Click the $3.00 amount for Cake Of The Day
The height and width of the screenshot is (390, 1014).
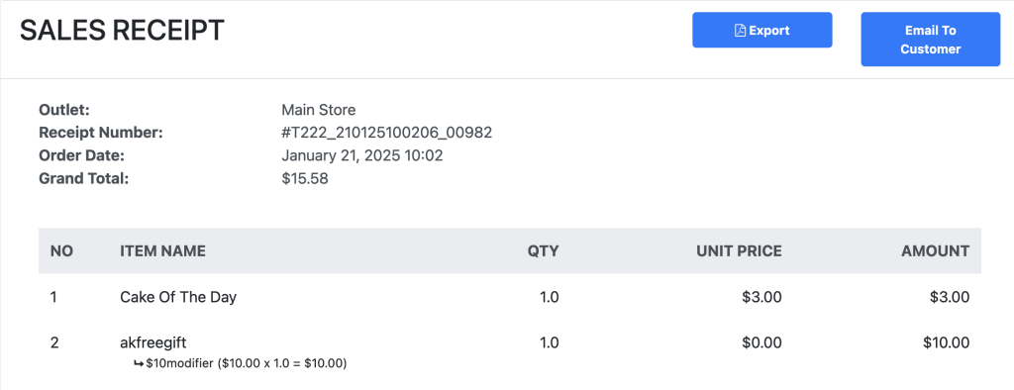click(x=950, y=298)
